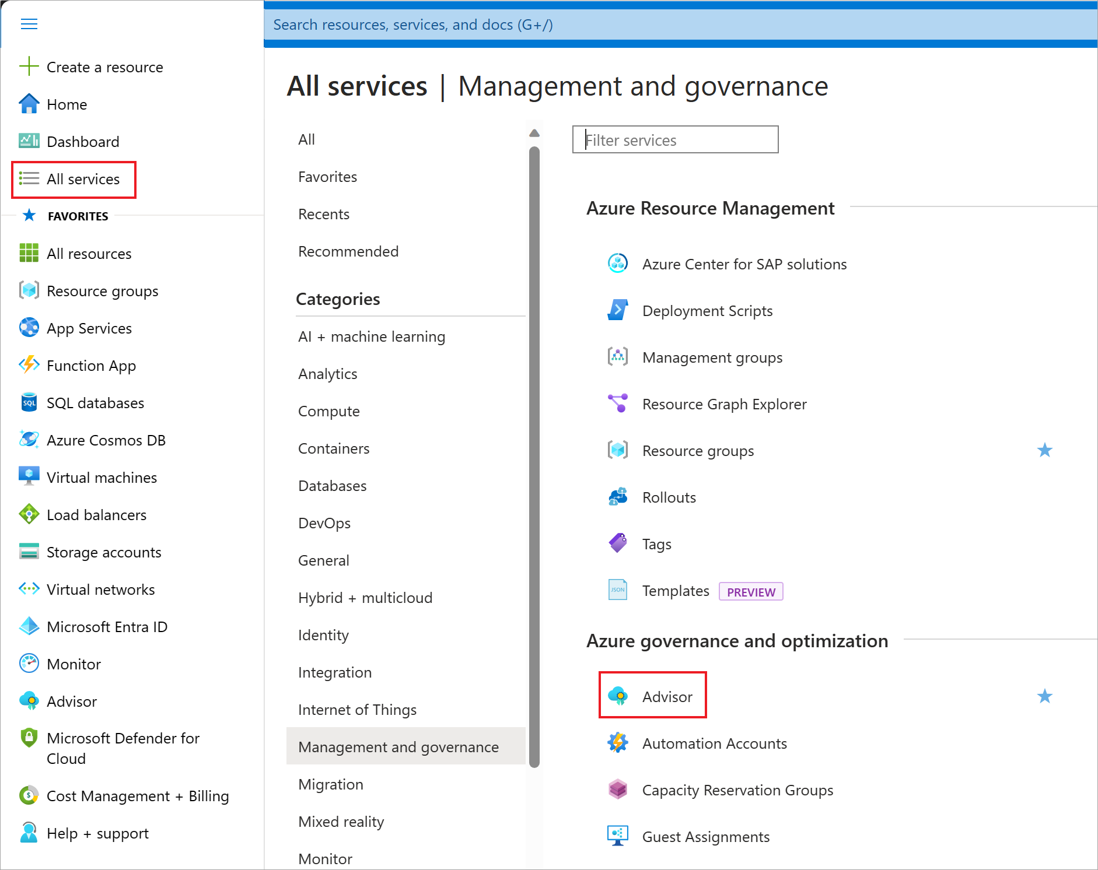The image size is (1098, 870).
Task: Open the Management and governance category
Action: pos(398,747)
